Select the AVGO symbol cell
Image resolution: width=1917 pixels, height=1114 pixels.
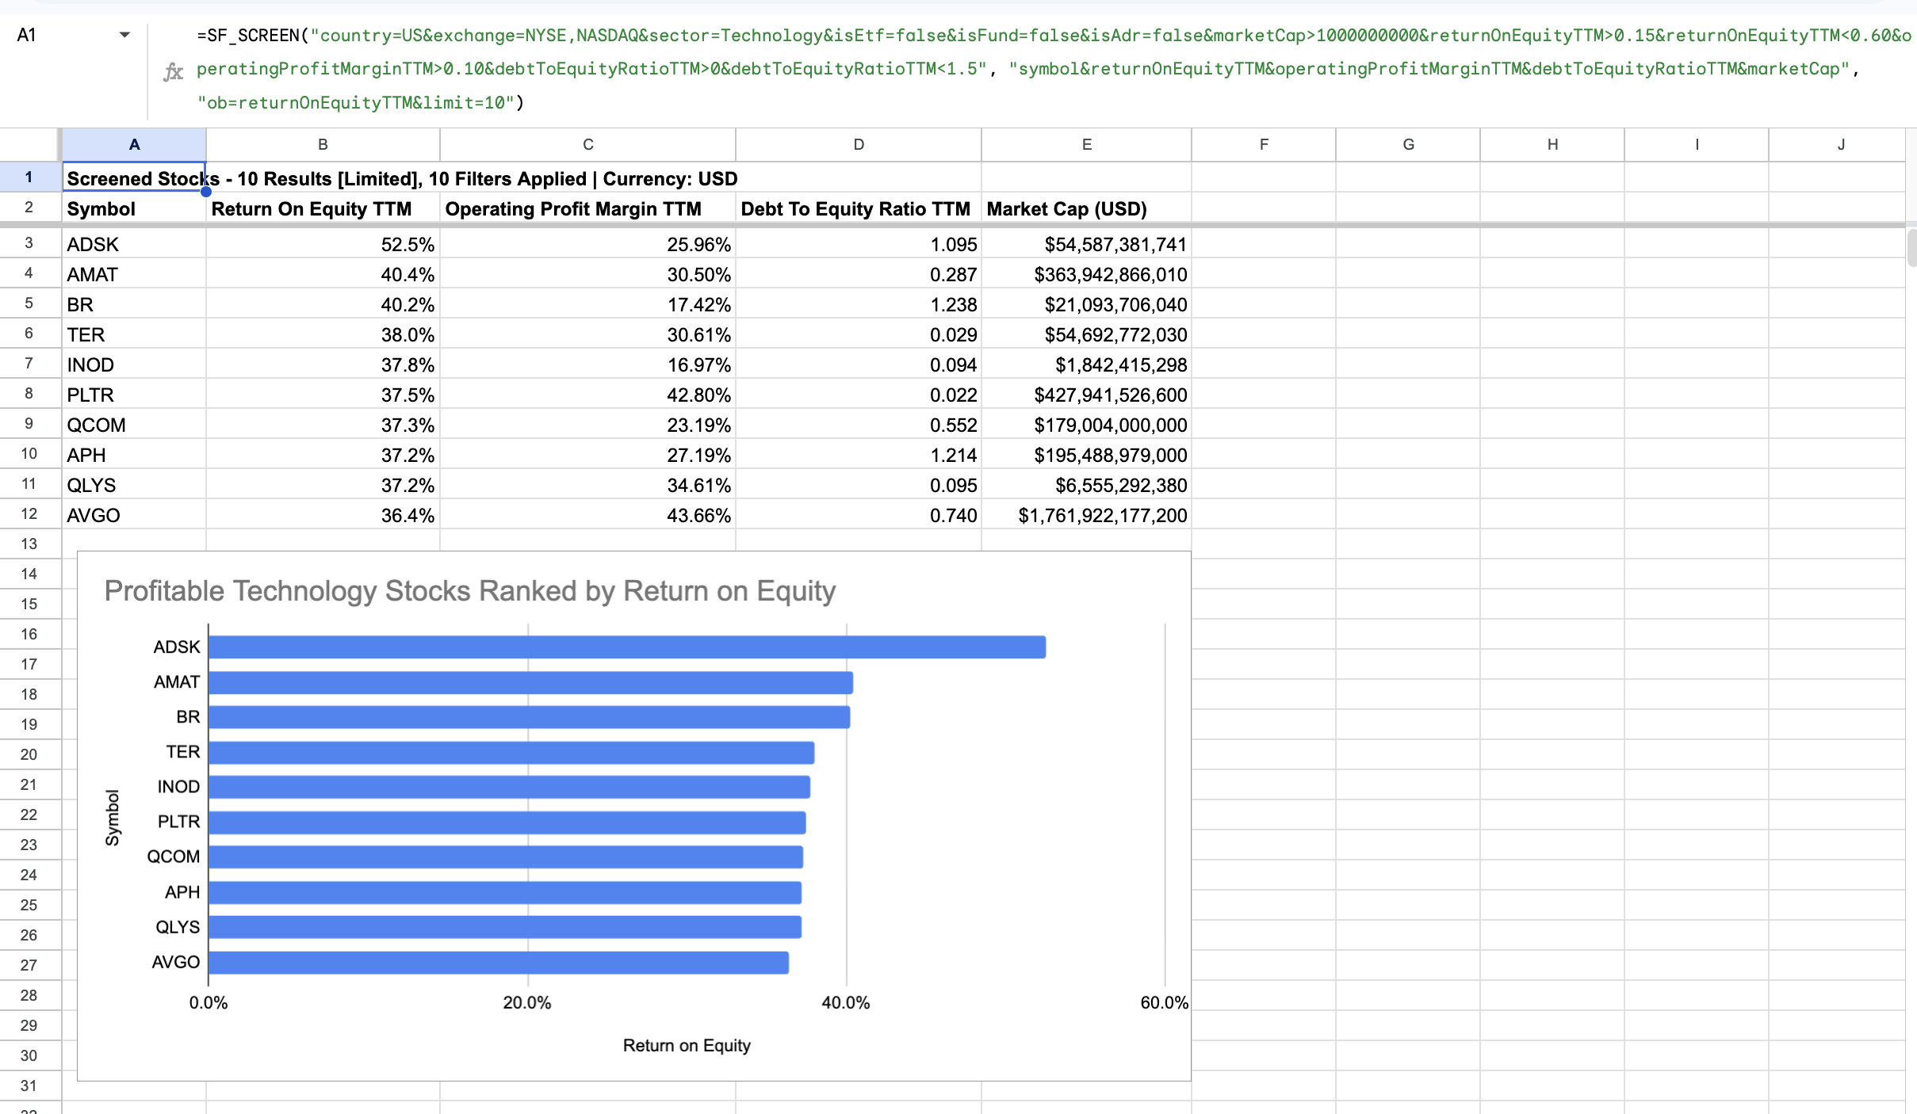click(x=134, y=515)
